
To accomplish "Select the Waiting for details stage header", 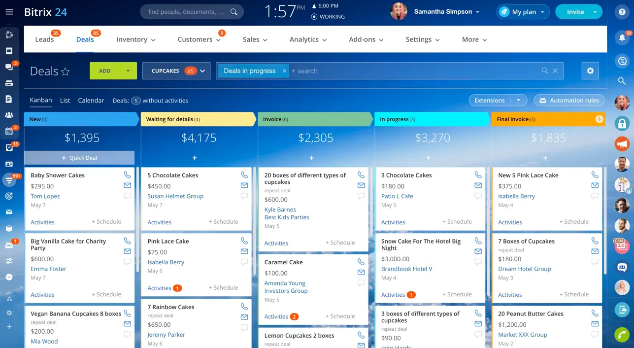I will click(x=199, y=119).
